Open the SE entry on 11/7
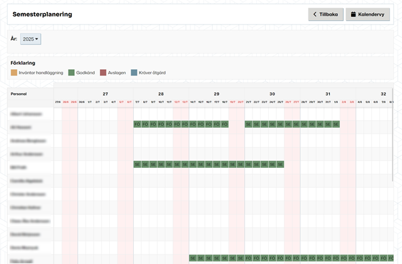Viewport: 402px width, 264px height. click(169, 164)
